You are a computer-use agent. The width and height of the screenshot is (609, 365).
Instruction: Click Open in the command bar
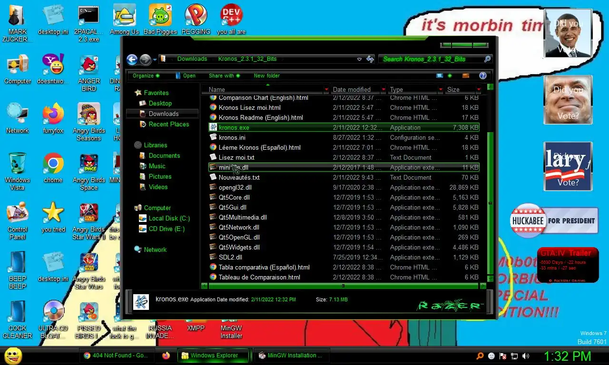click(186, 76)
